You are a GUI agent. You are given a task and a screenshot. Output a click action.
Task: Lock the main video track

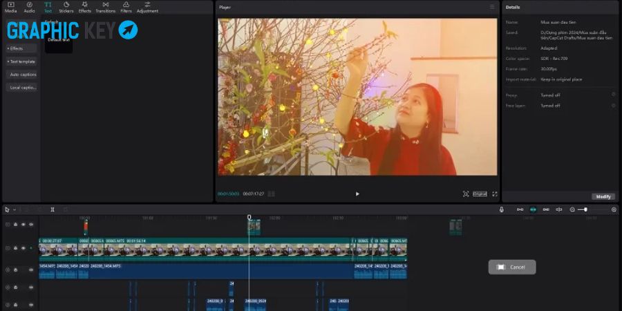15,248
